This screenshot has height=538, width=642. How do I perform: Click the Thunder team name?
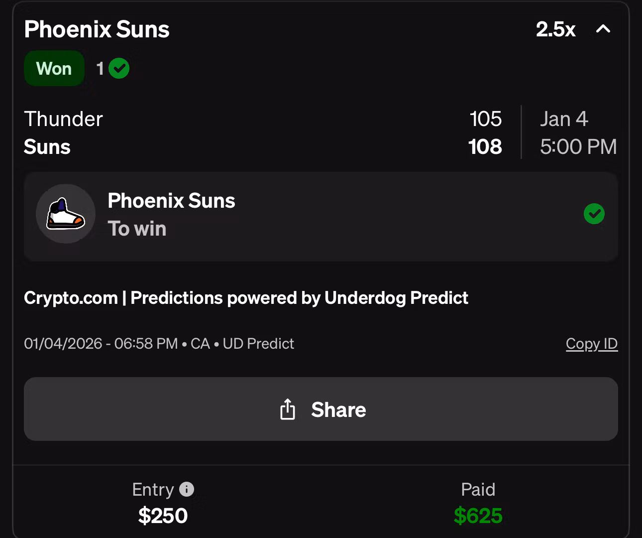[x=63, y=119]
